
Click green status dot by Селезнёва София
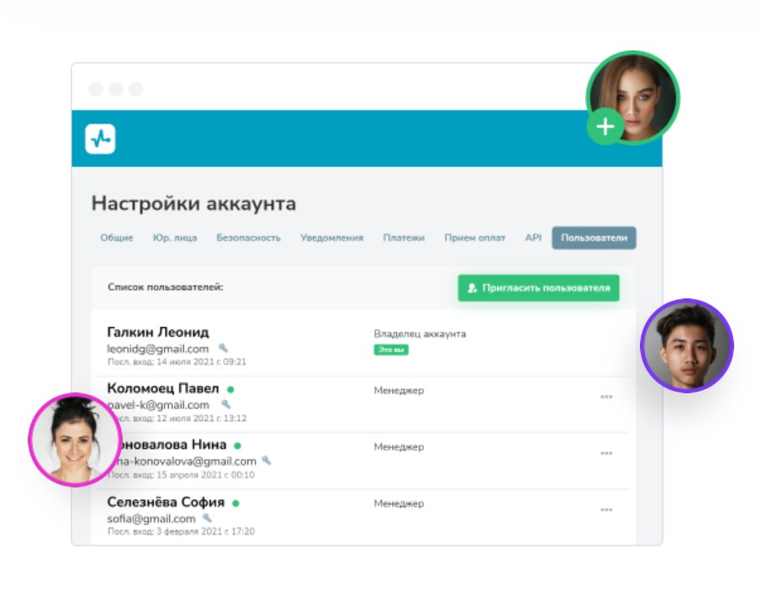235,503
